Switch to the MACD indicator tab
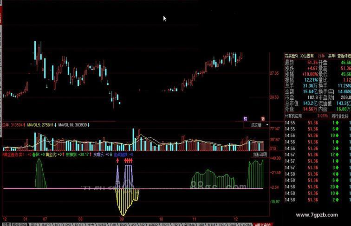351x226 pixels. pos(46,225)
